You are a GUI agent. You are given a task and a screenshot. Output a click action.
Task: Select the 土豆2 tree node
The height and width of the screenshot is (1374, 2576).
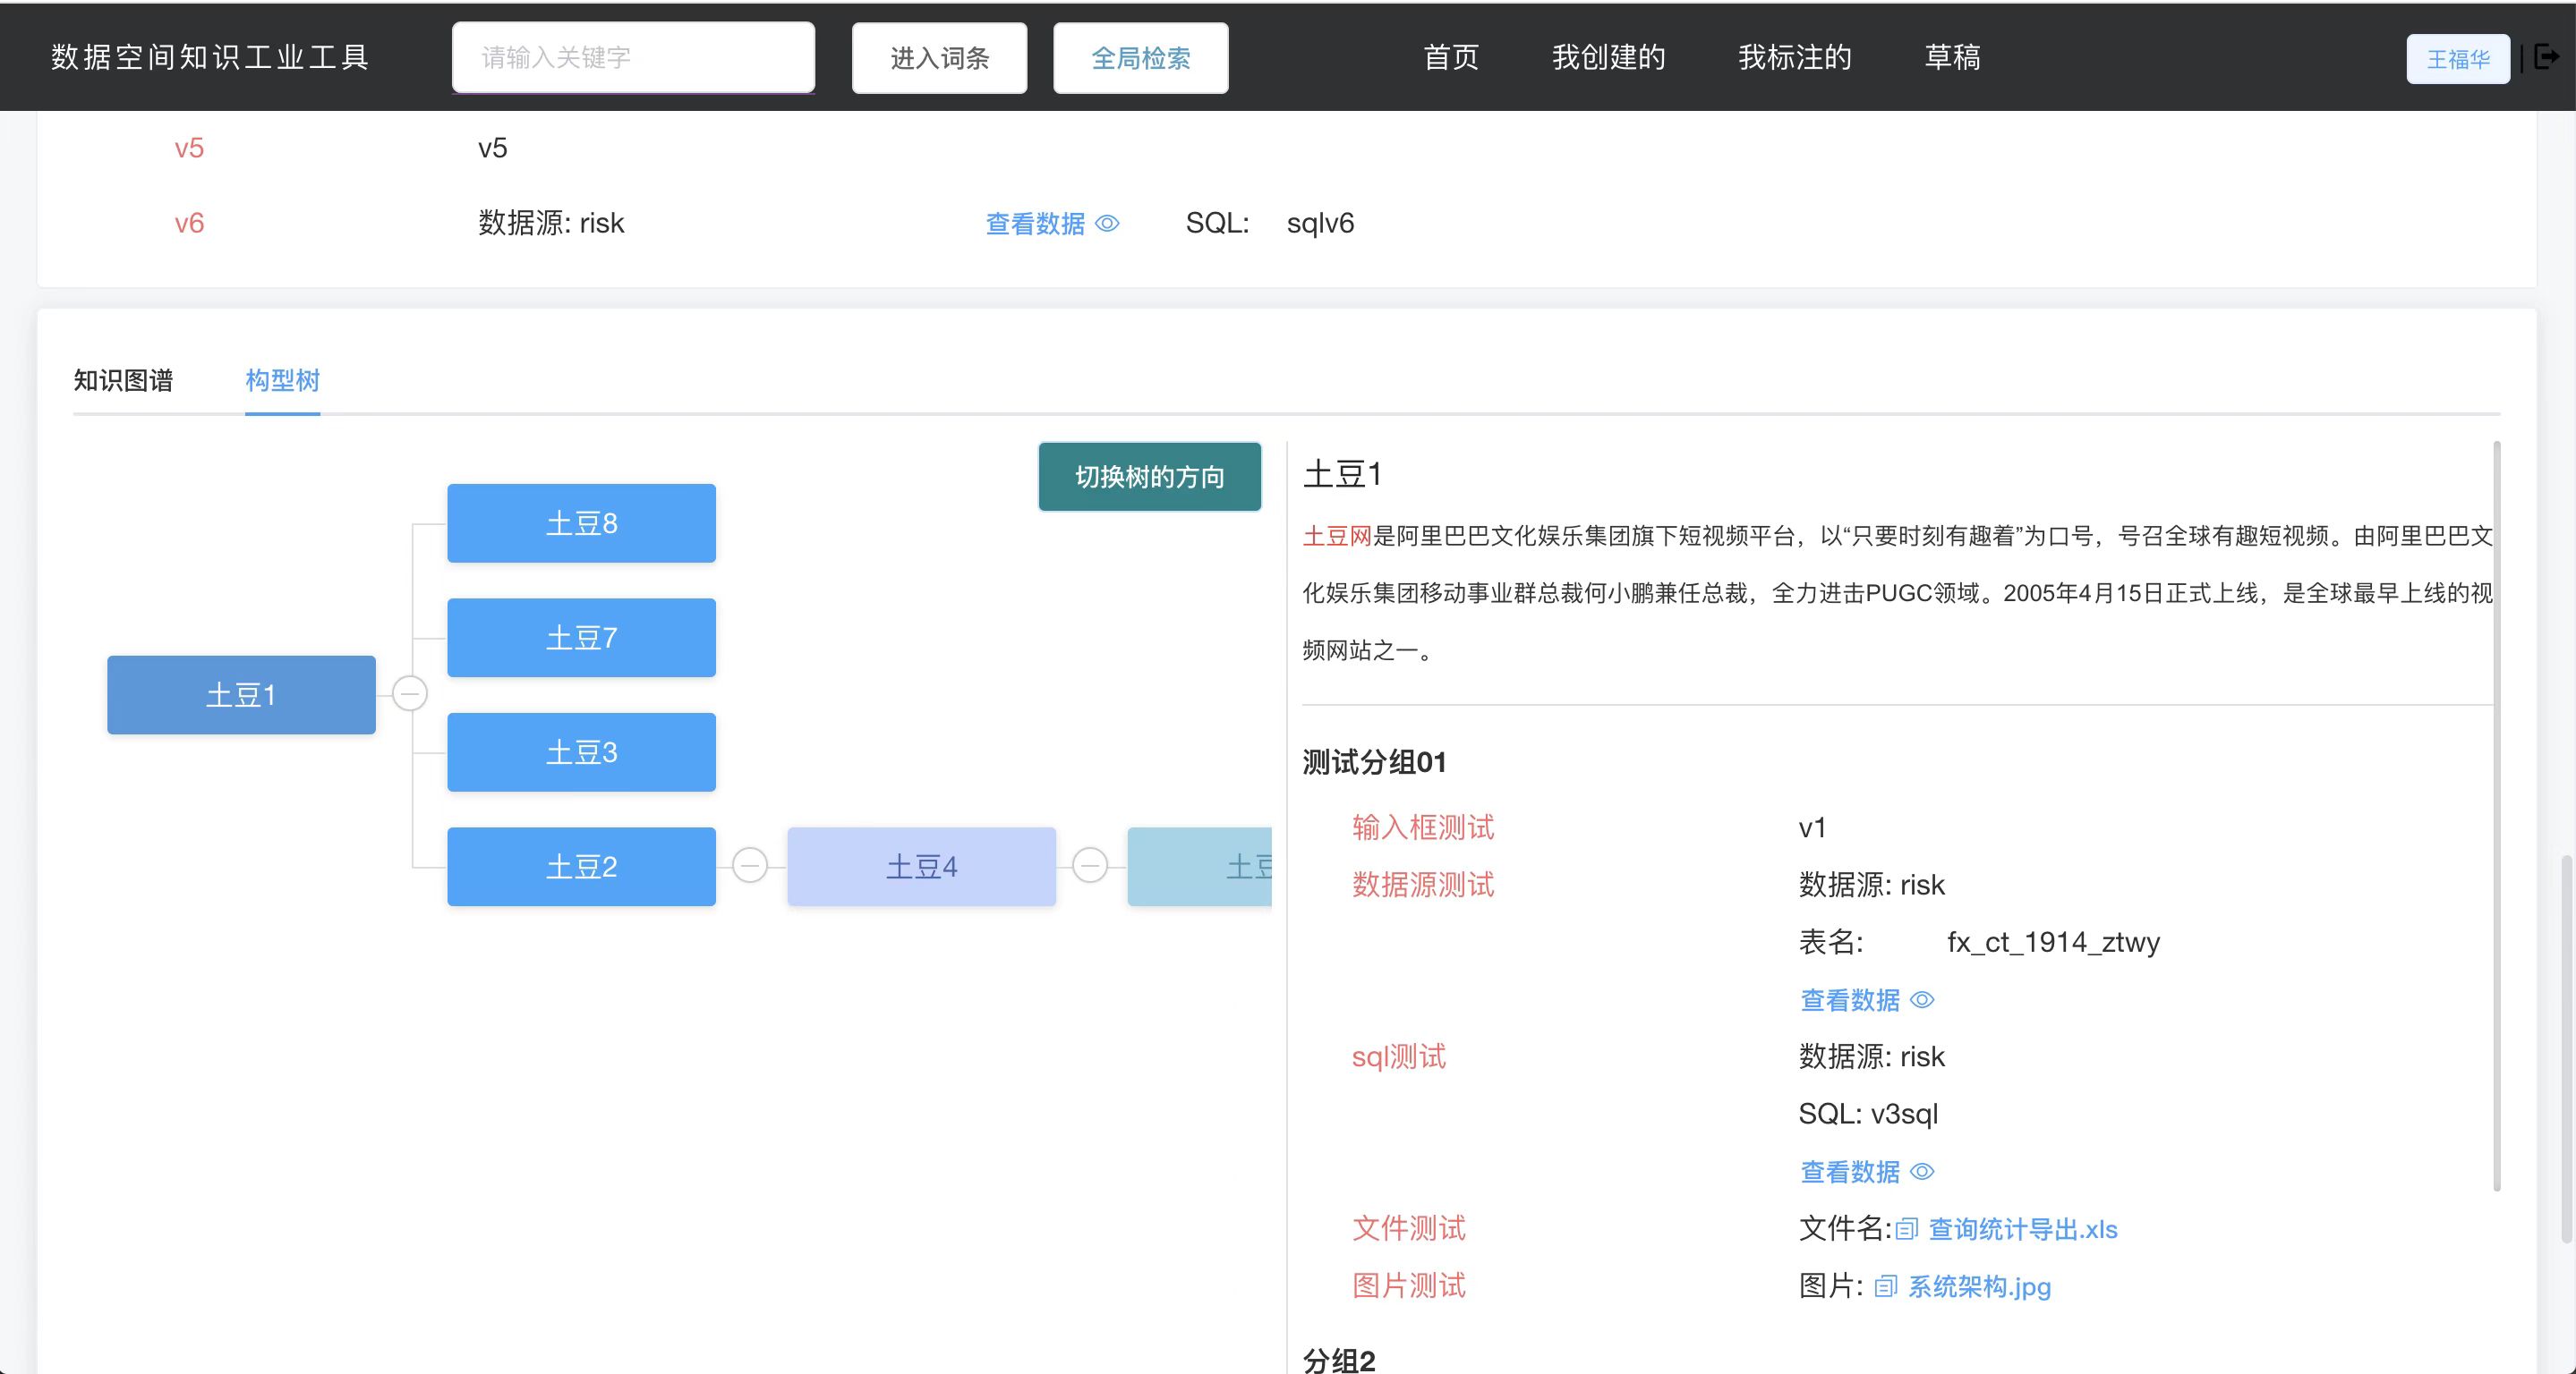(x=581, y=867)
